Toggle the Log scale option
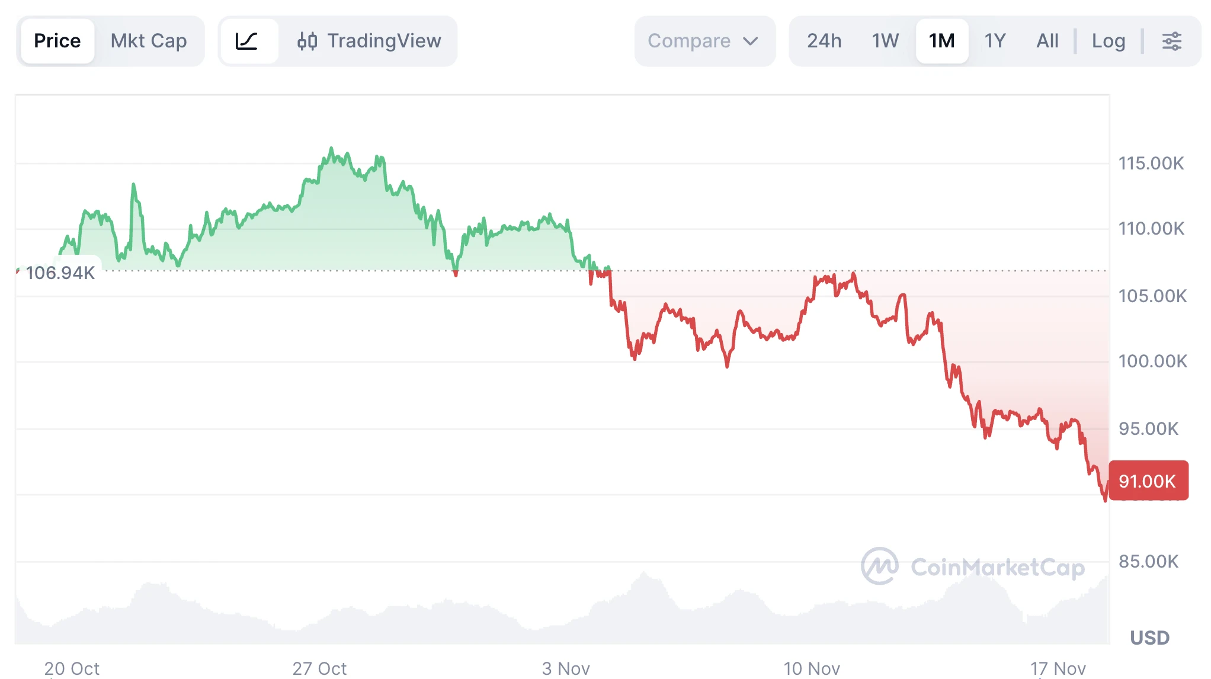1211x679 pixels. click(1108, 41)
